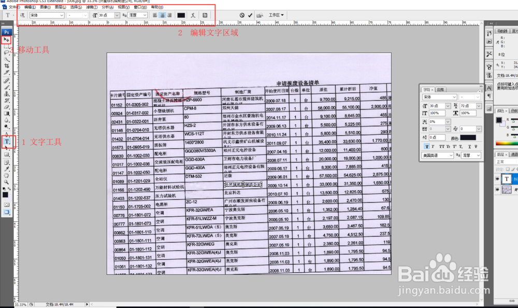Center text in options bar

click(x=162, y=15)
